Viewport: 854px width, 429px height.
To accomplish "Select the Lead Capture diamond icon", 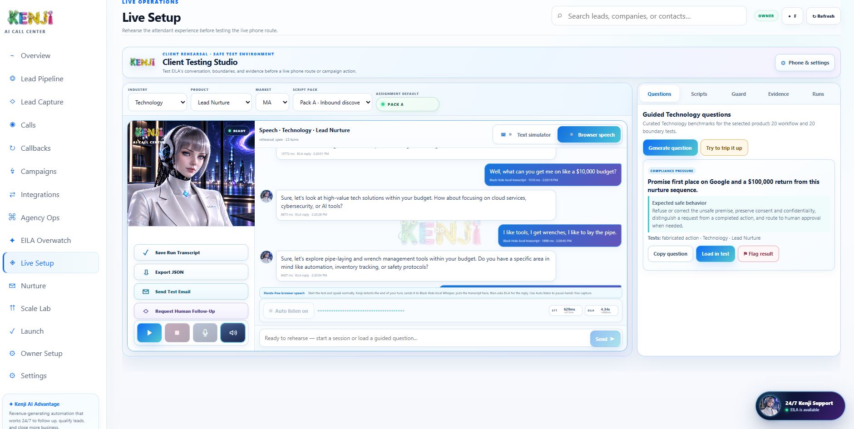I will [x=12, y=102].
